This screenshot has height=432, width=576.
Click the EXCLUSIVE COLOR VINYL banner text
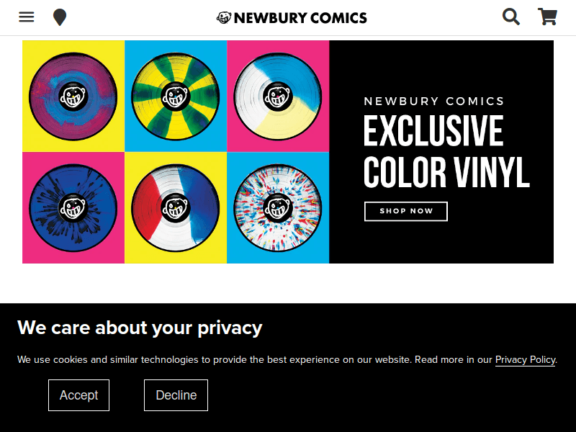click(x=446, y=151)
